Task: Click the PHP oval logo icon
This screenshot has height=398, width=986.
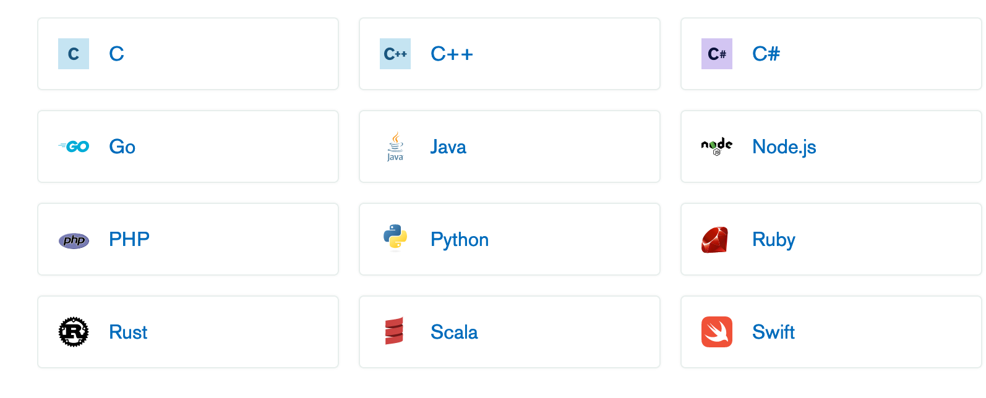Action: pos(74,240)
